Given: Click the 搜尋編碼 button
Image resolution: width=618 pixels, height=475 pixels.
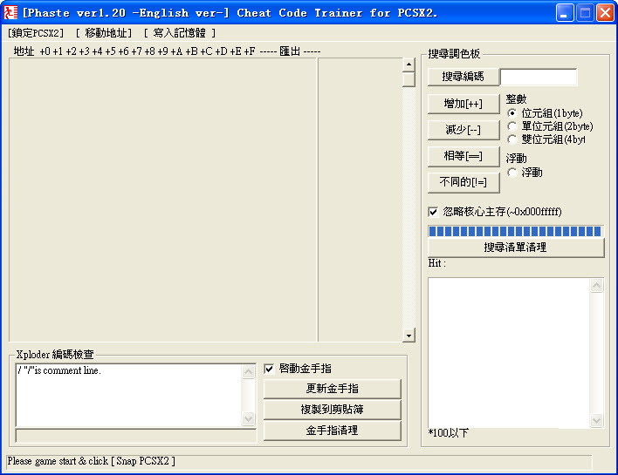Looking at the screenshot, I should coord(463,77).
